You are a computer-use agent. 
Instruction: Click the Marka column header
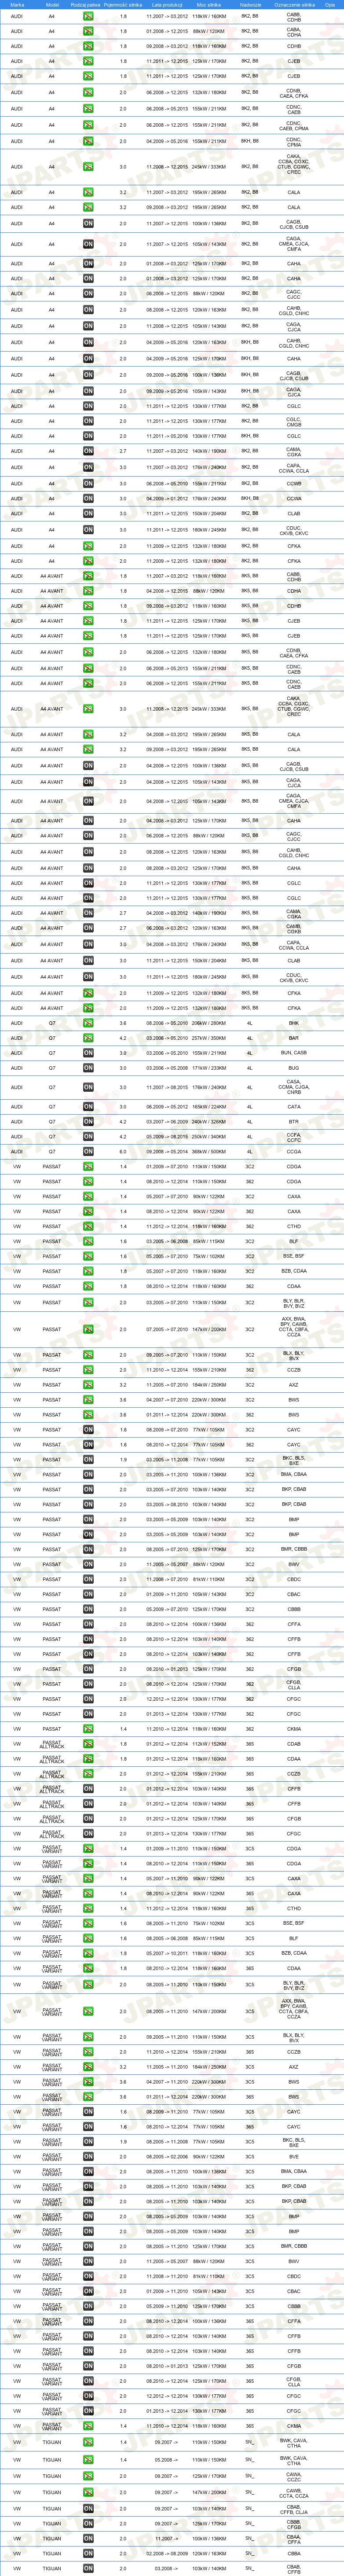coord(17,4)
